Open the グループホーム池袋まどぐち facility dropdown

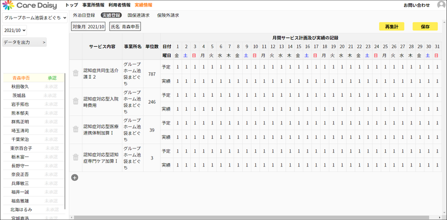(x=35, y=18)
